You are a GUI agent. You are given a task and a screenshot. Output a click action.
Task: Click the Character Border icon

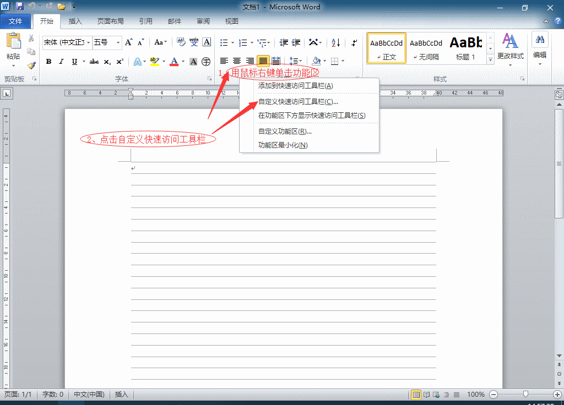coord(207,42)
